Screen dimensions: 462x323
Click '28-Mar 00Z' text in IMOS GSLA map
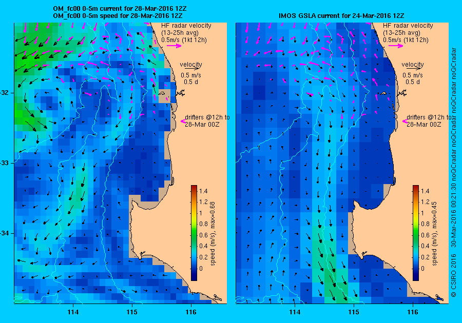click(x=424, y=125)
